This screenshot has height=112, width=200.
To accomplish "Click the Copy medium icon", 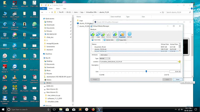I will pyautogui.click(x=98, y=35).
